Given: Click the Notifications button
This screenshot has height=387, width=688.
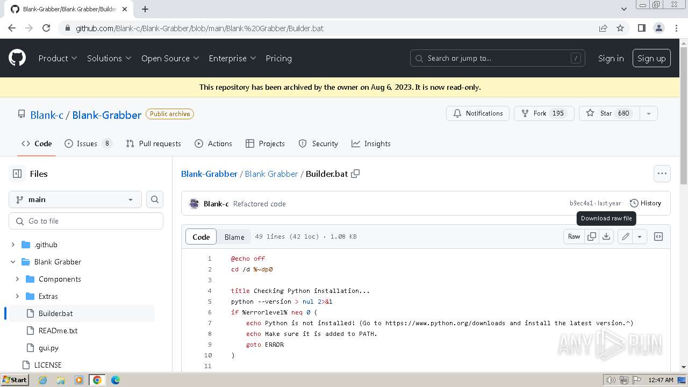Looking at the screenshot, I should point(478,113).
